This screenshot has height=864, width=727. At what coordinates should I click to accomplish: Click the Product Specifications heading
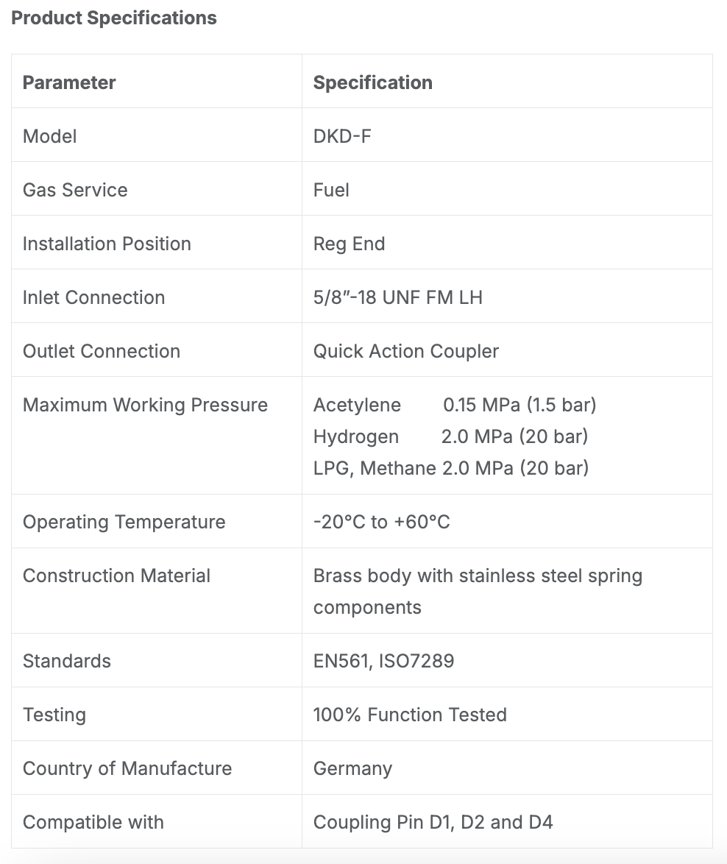click(x=114, y=18)
